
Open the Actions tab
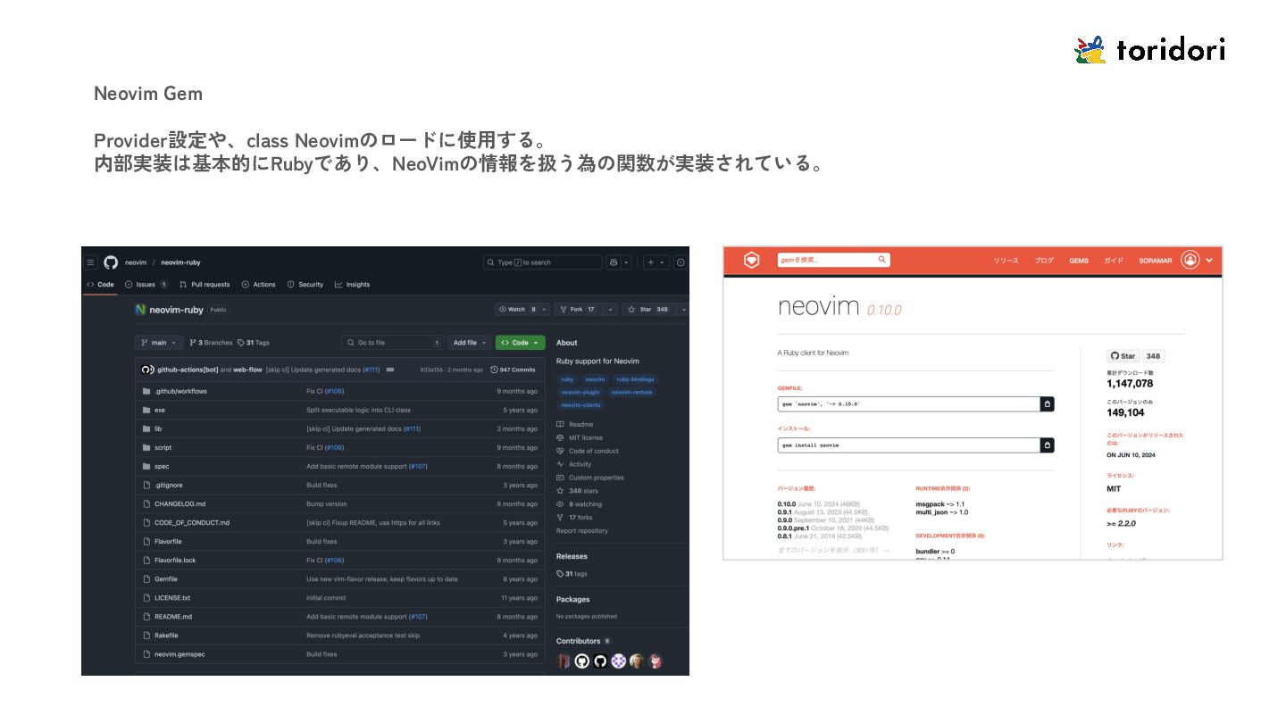[x=259, y=285]
